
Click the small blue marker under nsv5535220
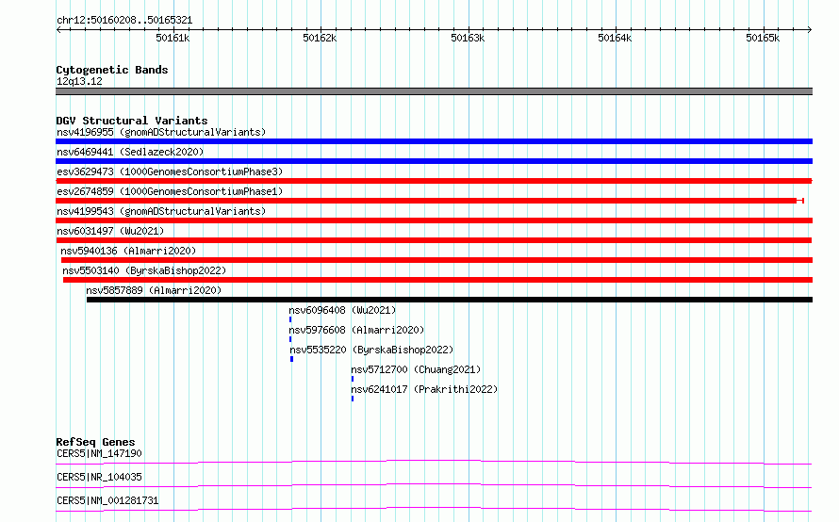coord(291,359)
